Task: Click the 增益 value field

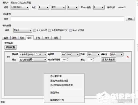Action: [90, 60]
